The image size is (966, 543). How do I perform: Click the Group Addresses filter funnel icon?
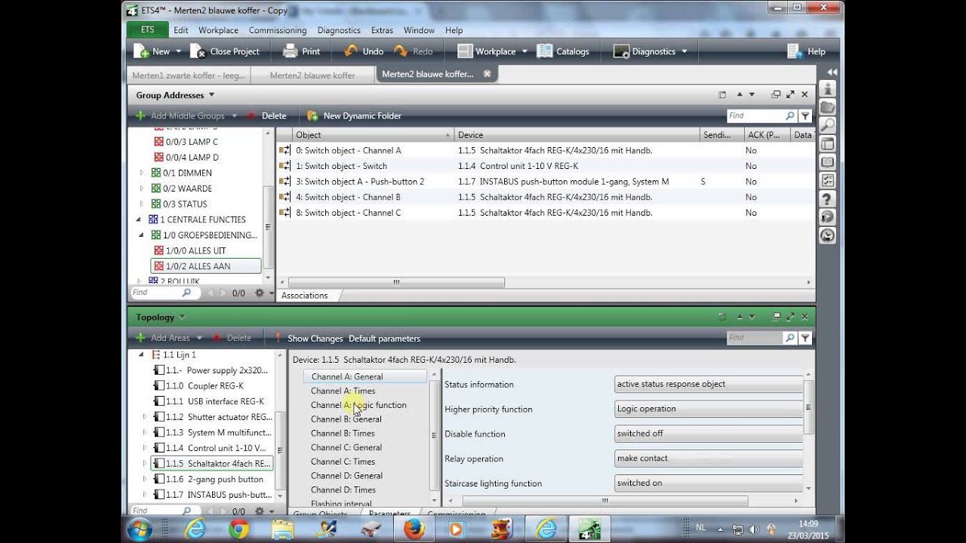(805, 115)
